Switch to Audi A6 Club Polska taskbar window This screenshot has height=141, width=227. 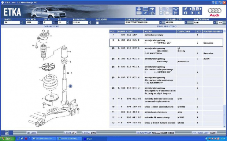pyautogui.click(x=69, y=139)
